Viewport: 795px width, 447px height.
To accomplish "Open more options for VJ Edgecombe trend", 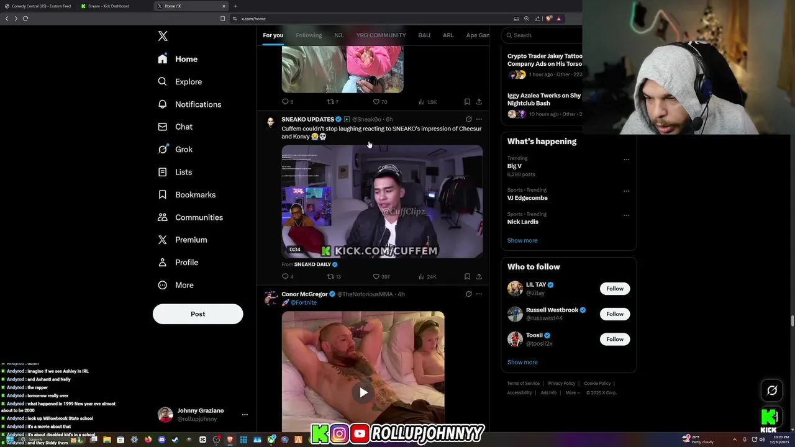I will coord(626,191).
